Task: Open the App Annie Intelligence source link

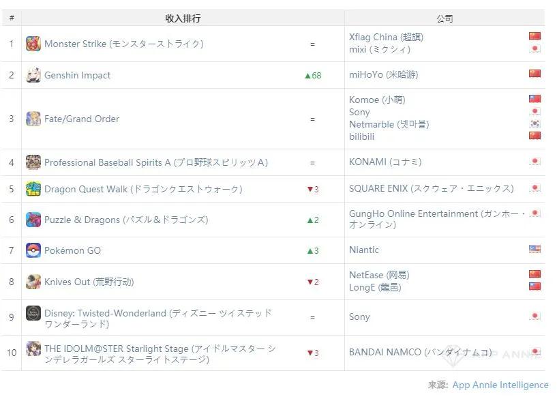Action: [500, 385]
